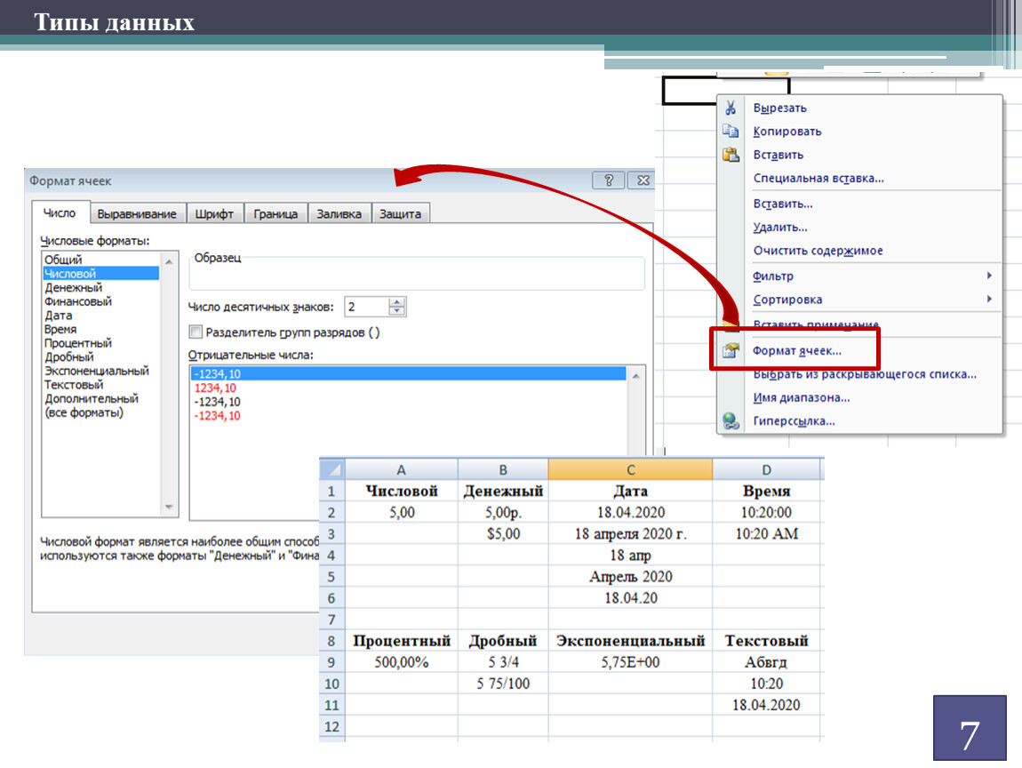Click the scissors Cut icon
1022x768 pixels.
[x=731, y=108]
